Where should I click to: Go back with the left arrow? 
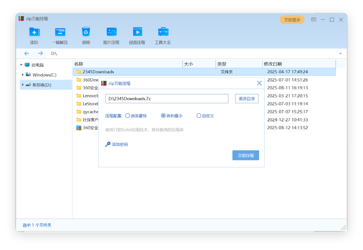tap(27, 53)
